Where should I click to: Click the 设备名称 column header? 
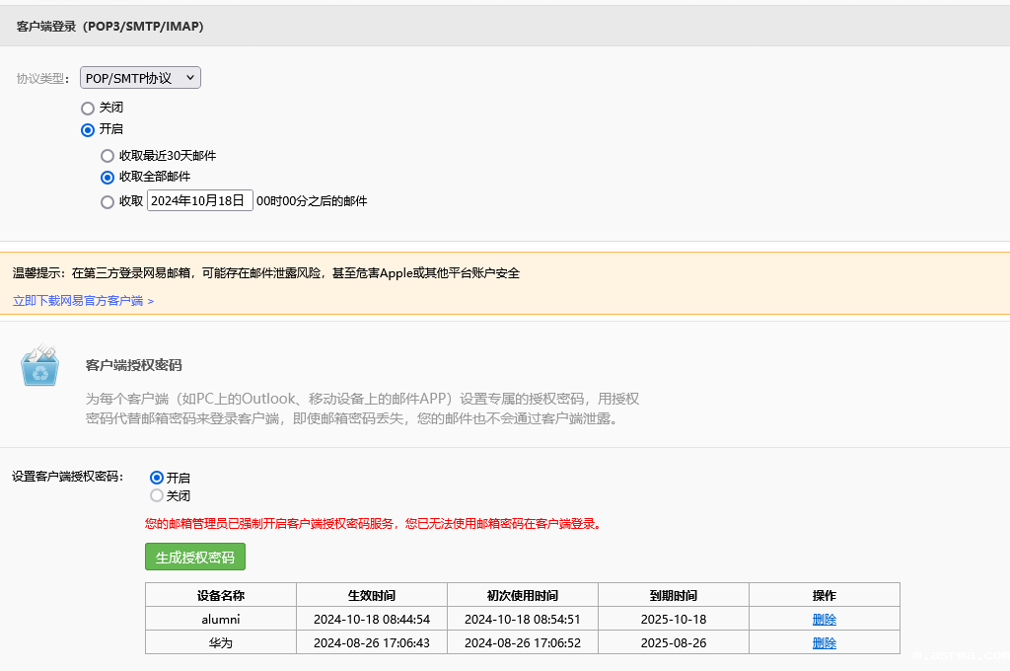(x=221, y=596)
